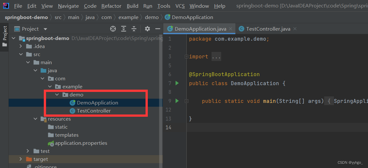Toggle the main method code fold on line 9
Viewport: 368px width, 168px height.
coord(186,101)
